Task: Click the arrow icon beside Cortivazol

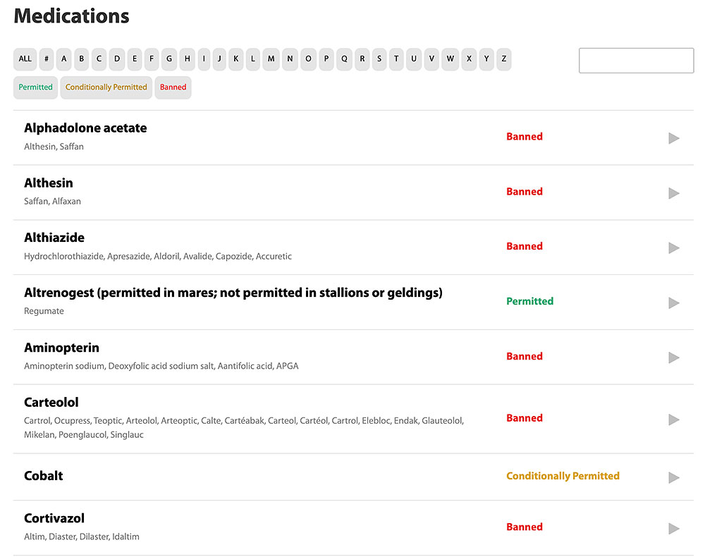Action: click(673, 528)
